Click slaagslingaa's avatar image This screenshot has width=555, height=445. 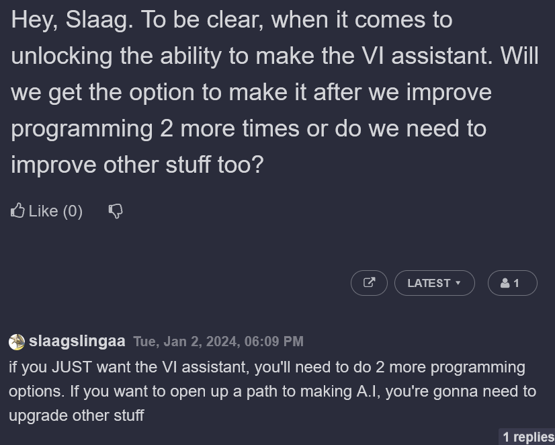[16, 341]
